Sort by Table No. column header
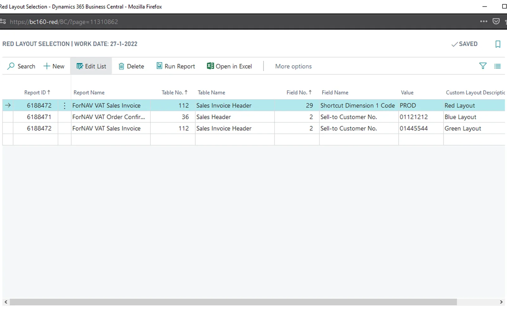The image size is (507, 317). (175, 93)
